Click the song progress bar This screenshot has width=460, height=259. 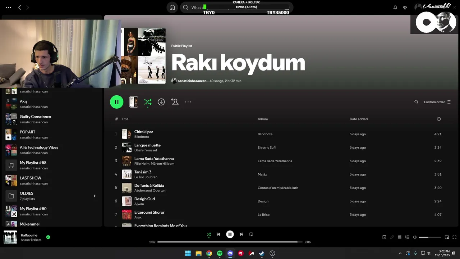coord(230,242)
